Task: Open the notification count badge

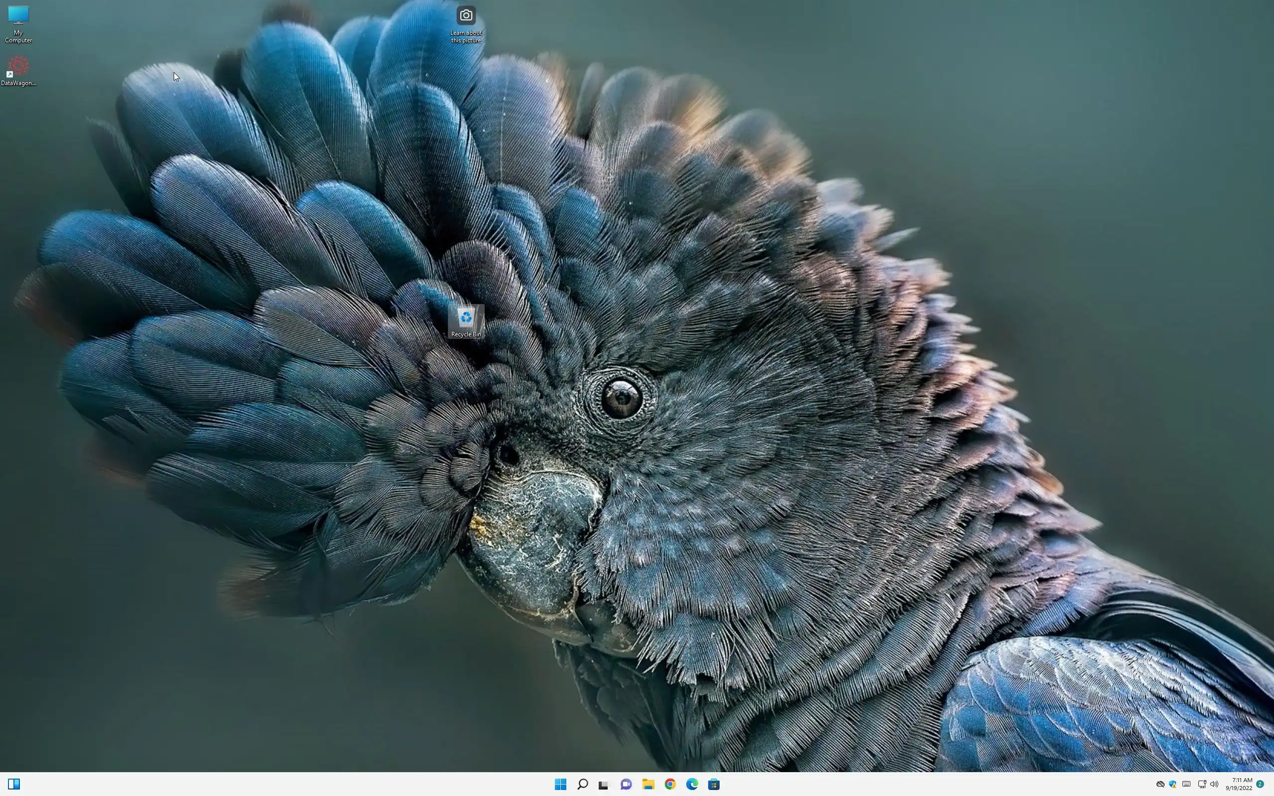Action: pyautogui.click(x=1260, y=784)
